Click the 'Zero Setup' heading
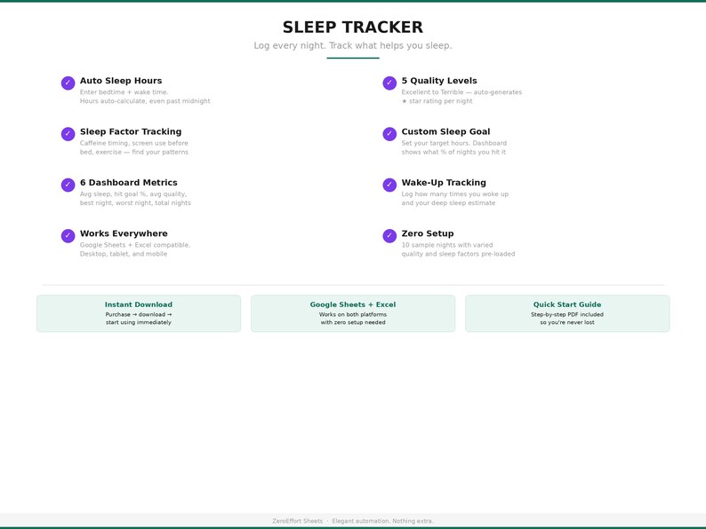 (428, 233)
